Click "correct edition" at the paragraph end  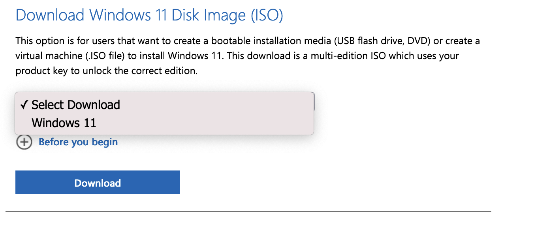tap(165, 71)
